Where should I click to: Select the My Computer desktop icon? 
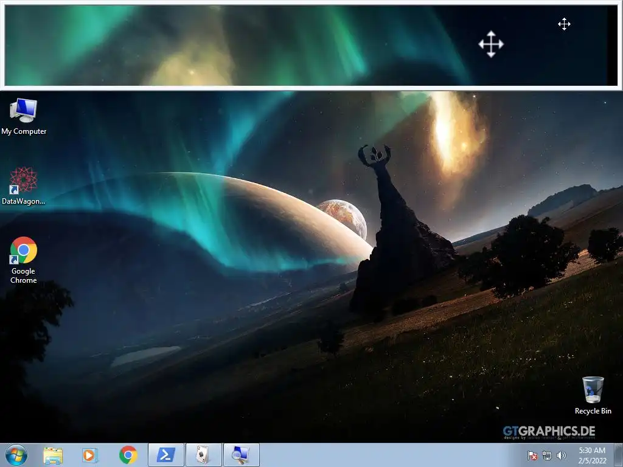click(x=24, y=117)
